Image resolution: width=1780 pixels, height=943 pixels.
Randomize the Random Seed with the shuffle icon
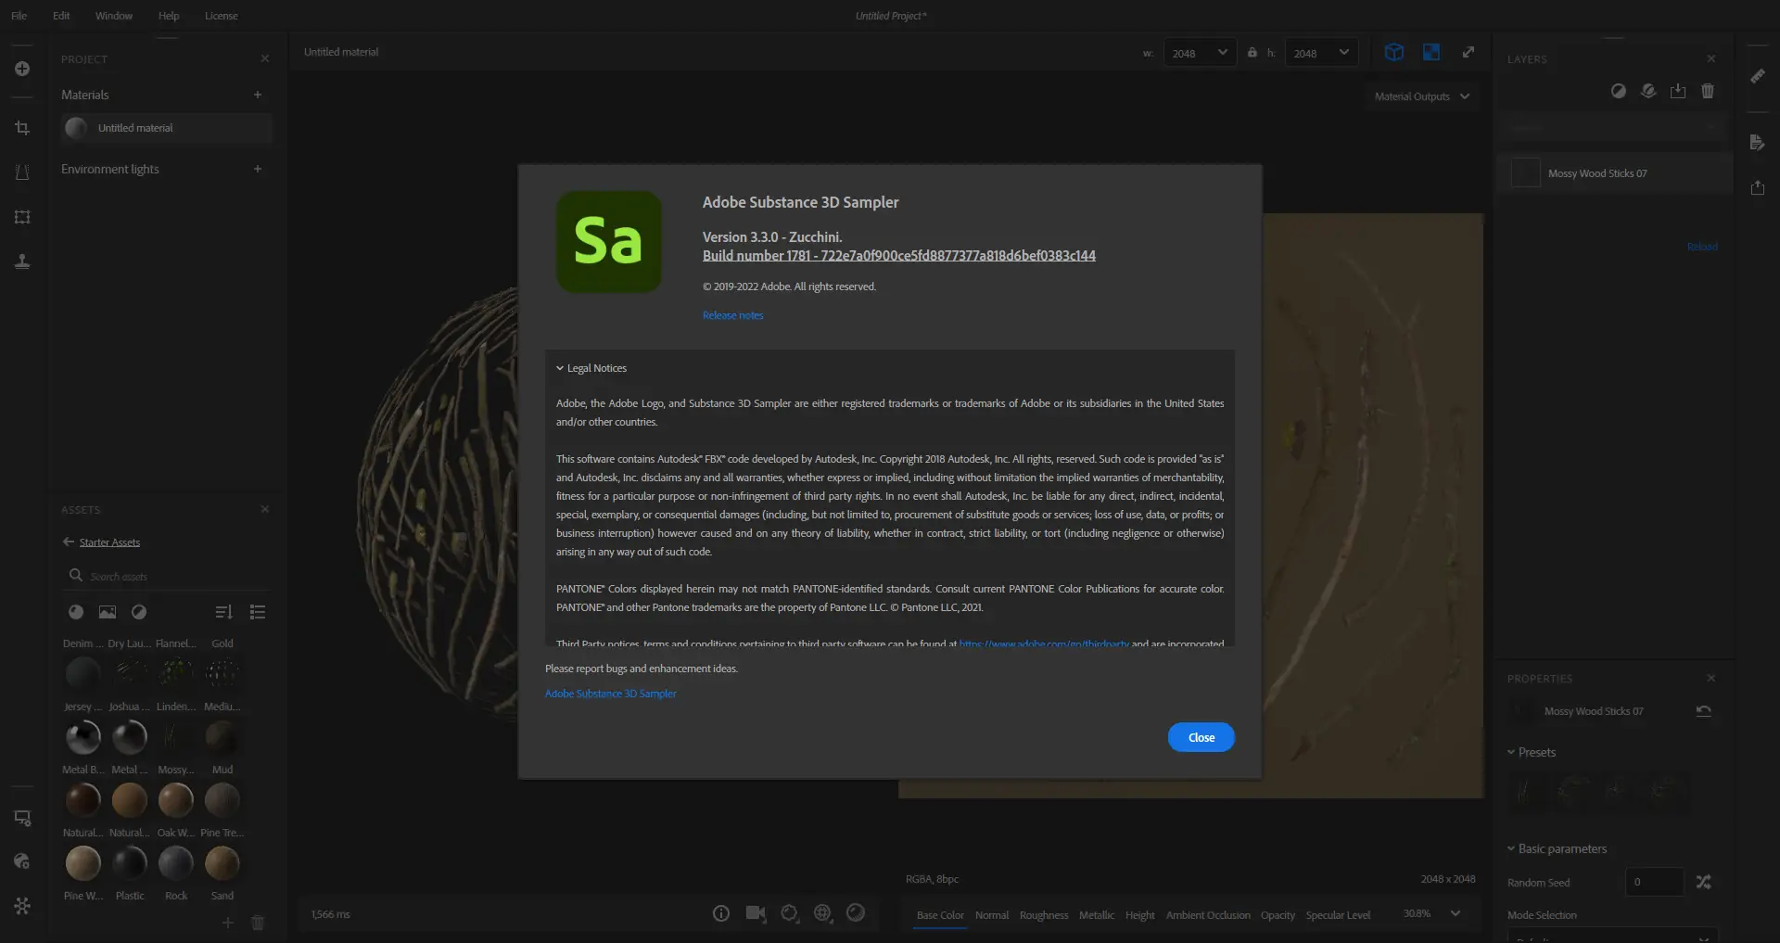pos(1703,882)
